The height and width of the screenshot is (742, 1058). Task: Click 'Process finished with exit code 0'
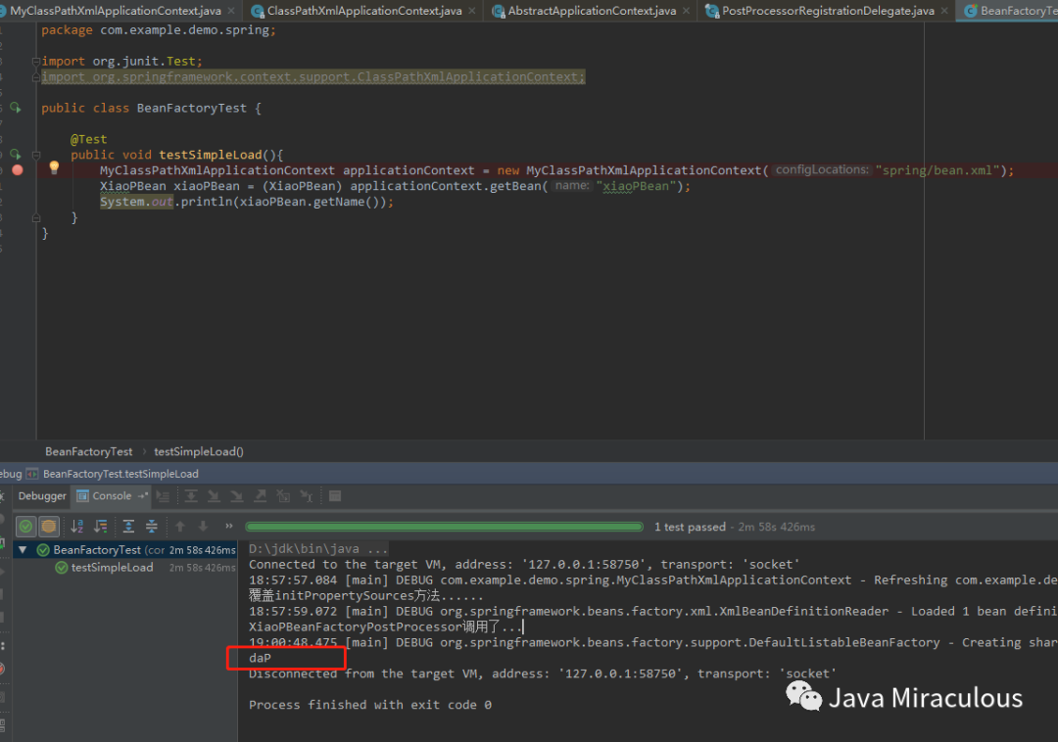(369, 705)
